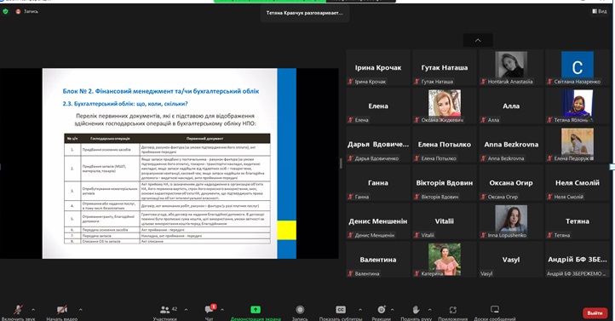The width and height of the screenshot is (615, 321).
Task: Select the Тетяна participant tile
Action: coord(578,221)
